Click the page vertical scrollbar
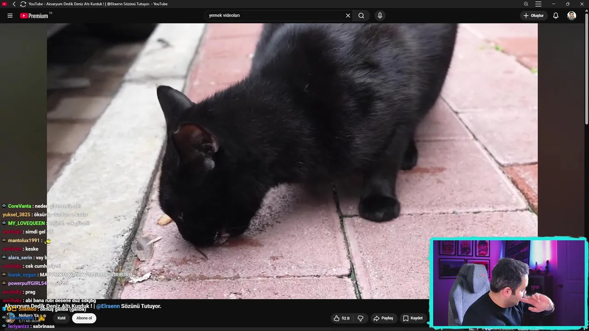Screen dimensions: 589x331 [x=586, y=69]
